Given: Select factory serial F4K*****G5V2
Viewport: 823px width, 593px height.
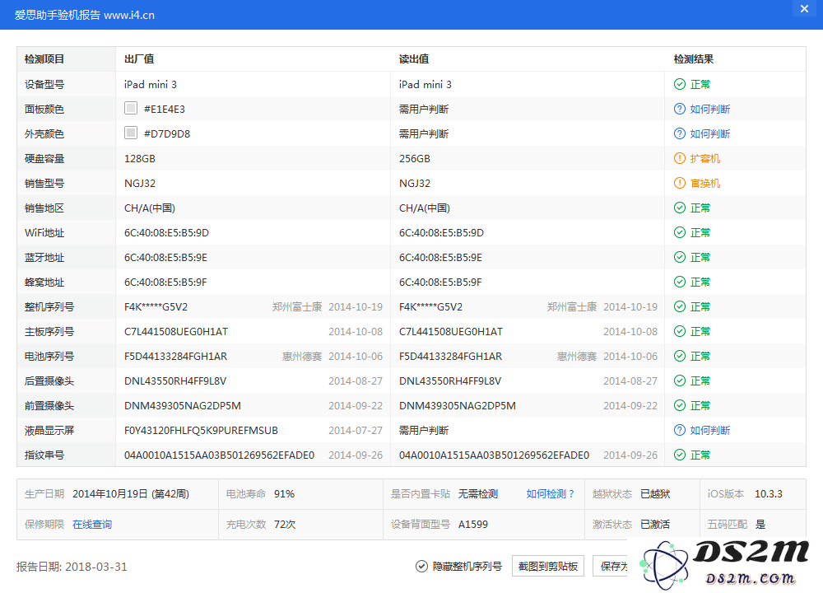Looking at the screenshot, I should [x=156, y=306].
